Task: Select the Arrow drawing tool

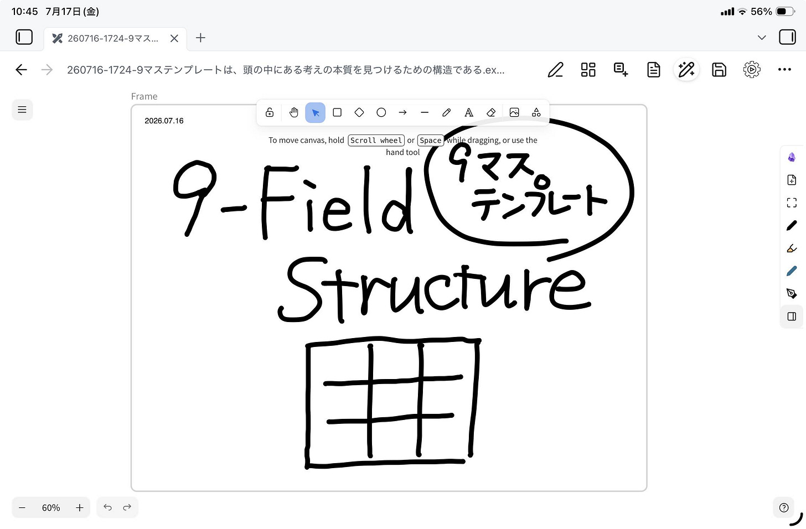Action: tap(403, 113)
